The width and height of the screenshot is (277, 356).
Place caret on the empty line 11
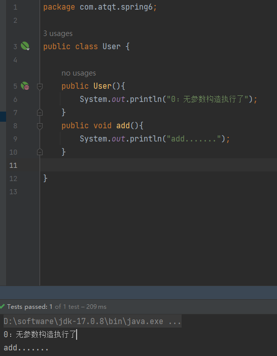click(158, 165)
